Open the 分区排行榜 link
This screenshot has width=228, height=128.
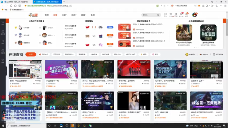218,54
